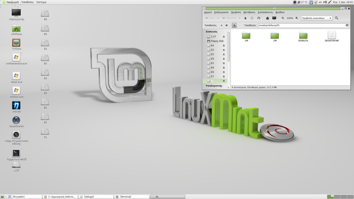Click the clock showing 16:01
This screenshot has width=354, height=199.
(x=343, y=2)
